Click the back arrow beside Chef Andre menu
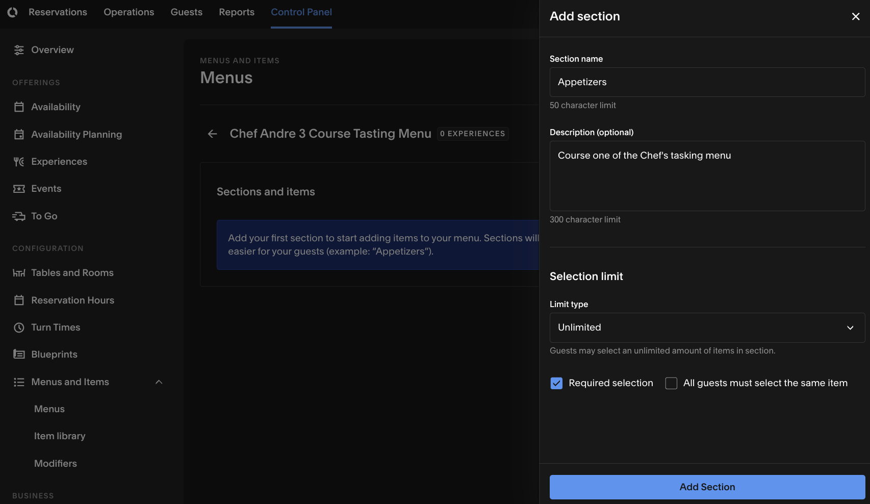870x504 pixels. click(213, 134)
